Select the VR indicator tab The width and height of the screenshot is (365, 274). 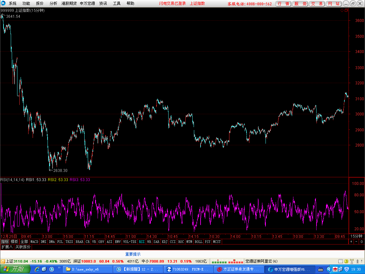coord(94,242)
